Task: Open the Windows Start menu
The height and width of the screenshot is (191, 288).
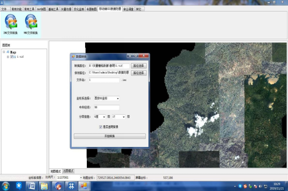Action: point(6,186)
